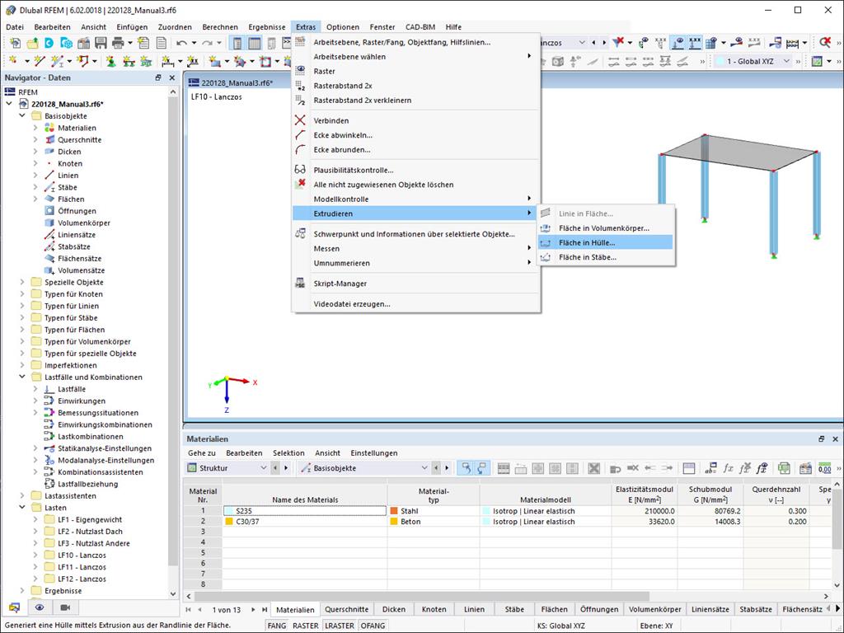Click the Navigator data icon at bottom left
This screenshot has height=633, width=844.
pos(15,607)
